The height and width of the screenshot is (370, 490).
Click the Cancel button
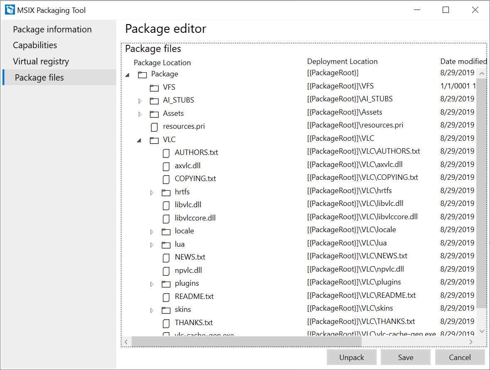click(x=460, y=357)
